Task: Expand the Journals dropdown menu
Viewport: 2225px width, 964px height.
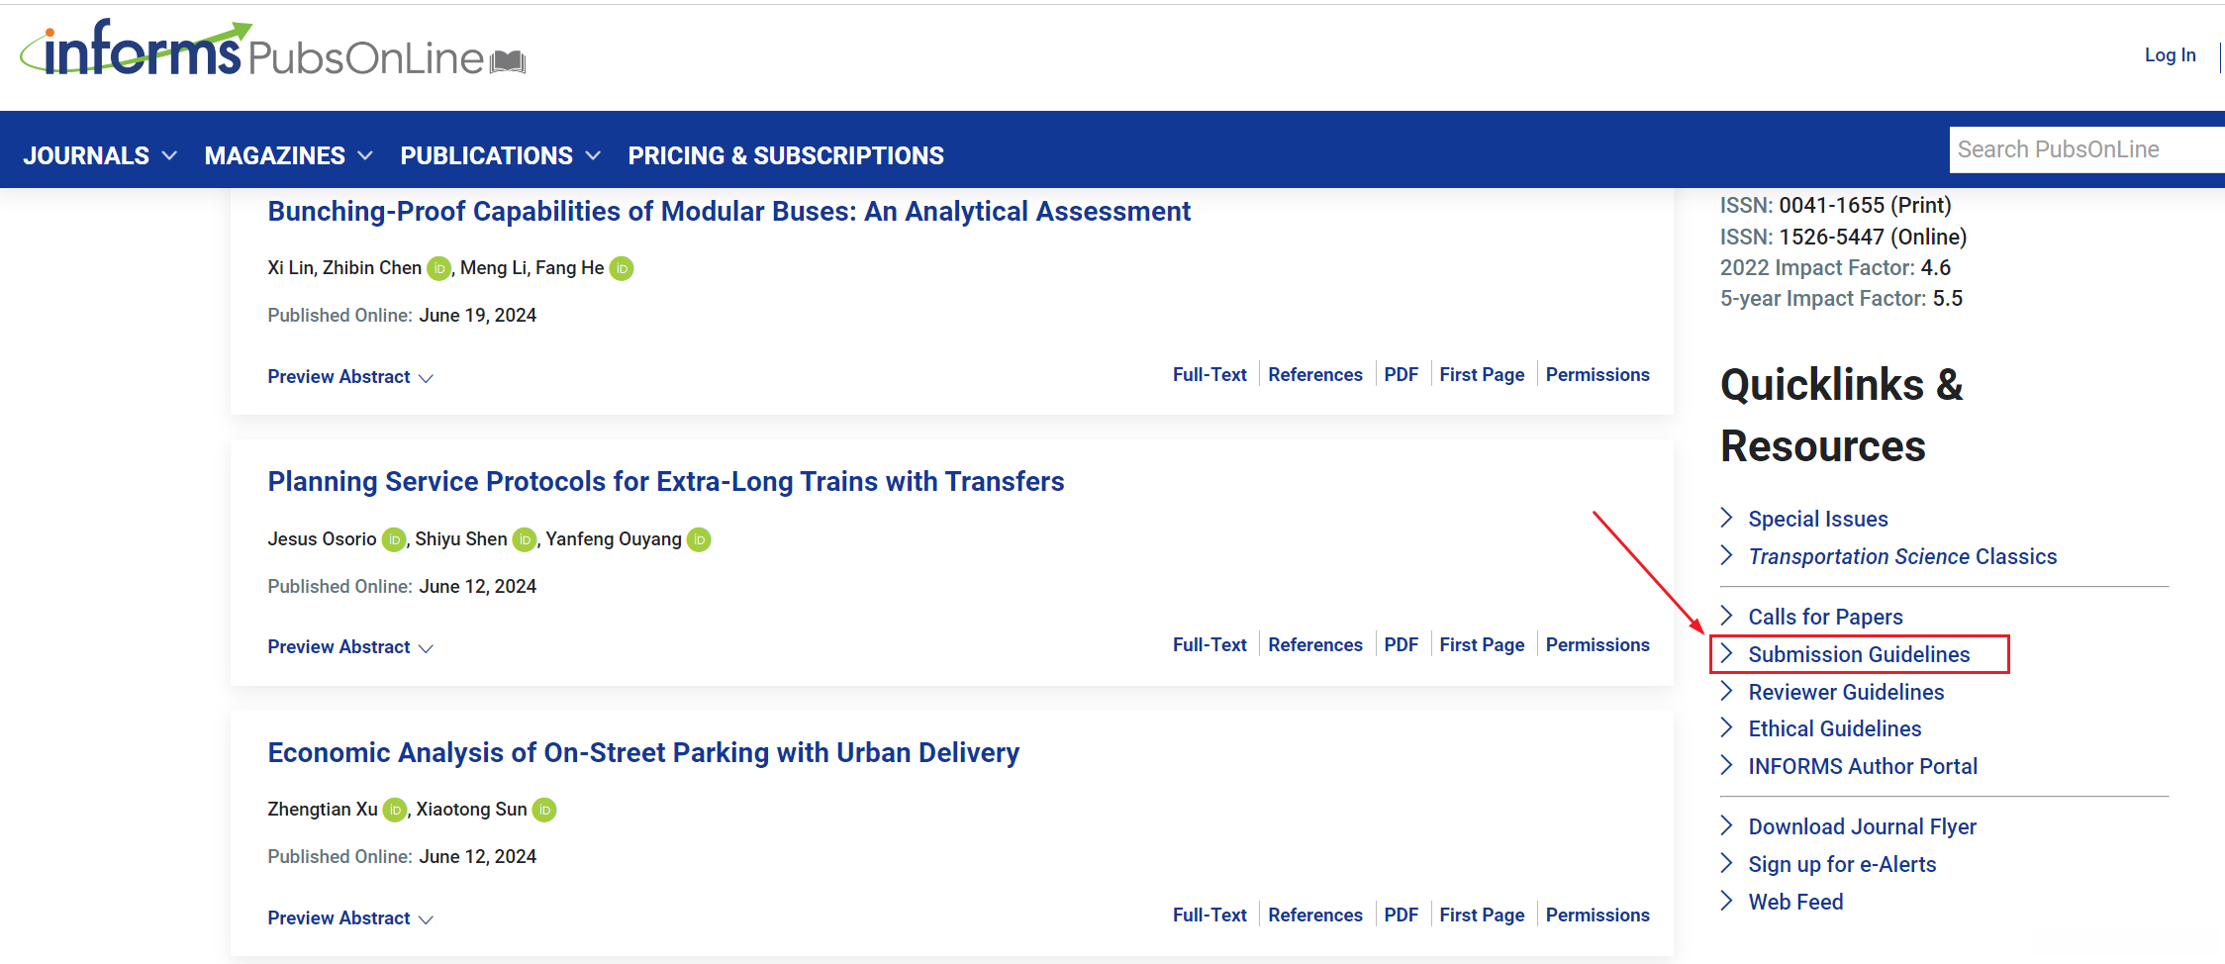Action: (100, 155)
